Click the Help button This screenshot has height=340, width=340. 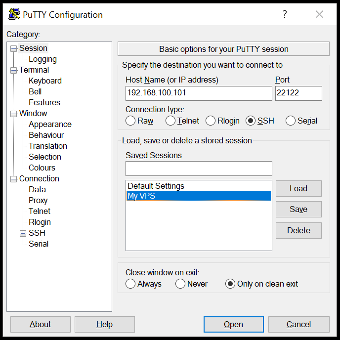click(104, 324)
